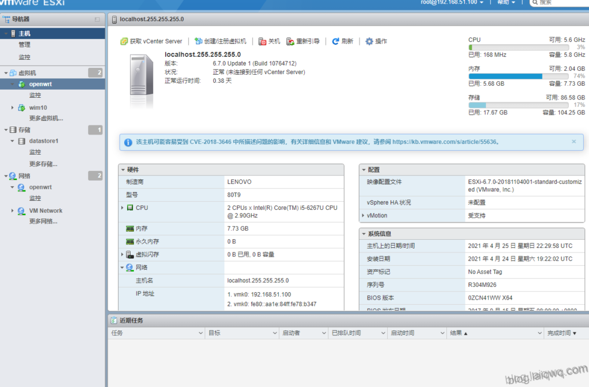Collapse the navigator panel via its header icon
Screen dimensions: 589x387
97,20
